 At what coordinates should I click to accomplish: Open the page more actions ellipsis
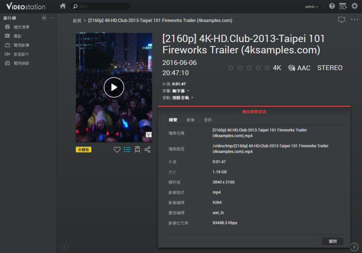point(355,19)
